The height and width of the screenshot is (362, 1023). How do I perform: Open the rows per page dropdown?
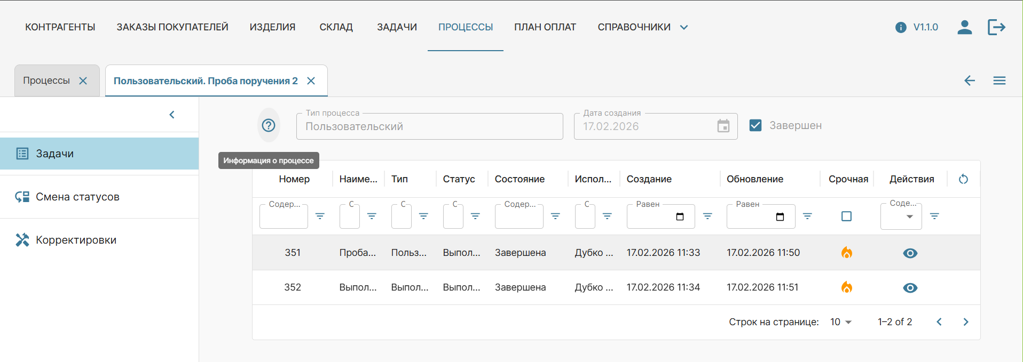pyautogui.click(x=841, y=322)
